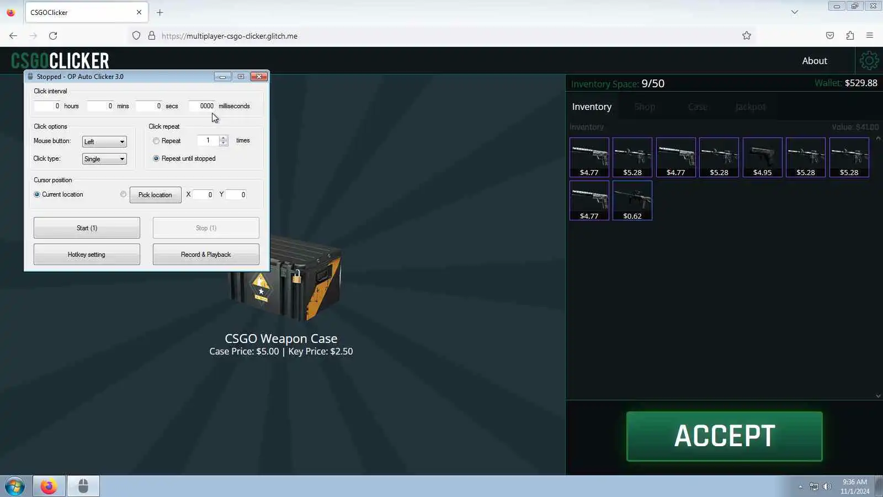Click the OP Auto Clicker title bar icon

30,77
